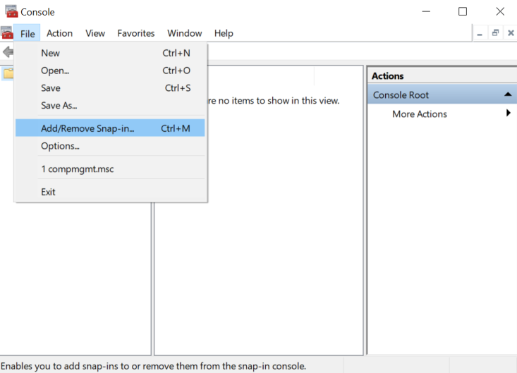Choose Options... from the File menu
Screen dimensions: 517x373
point(110,146)
